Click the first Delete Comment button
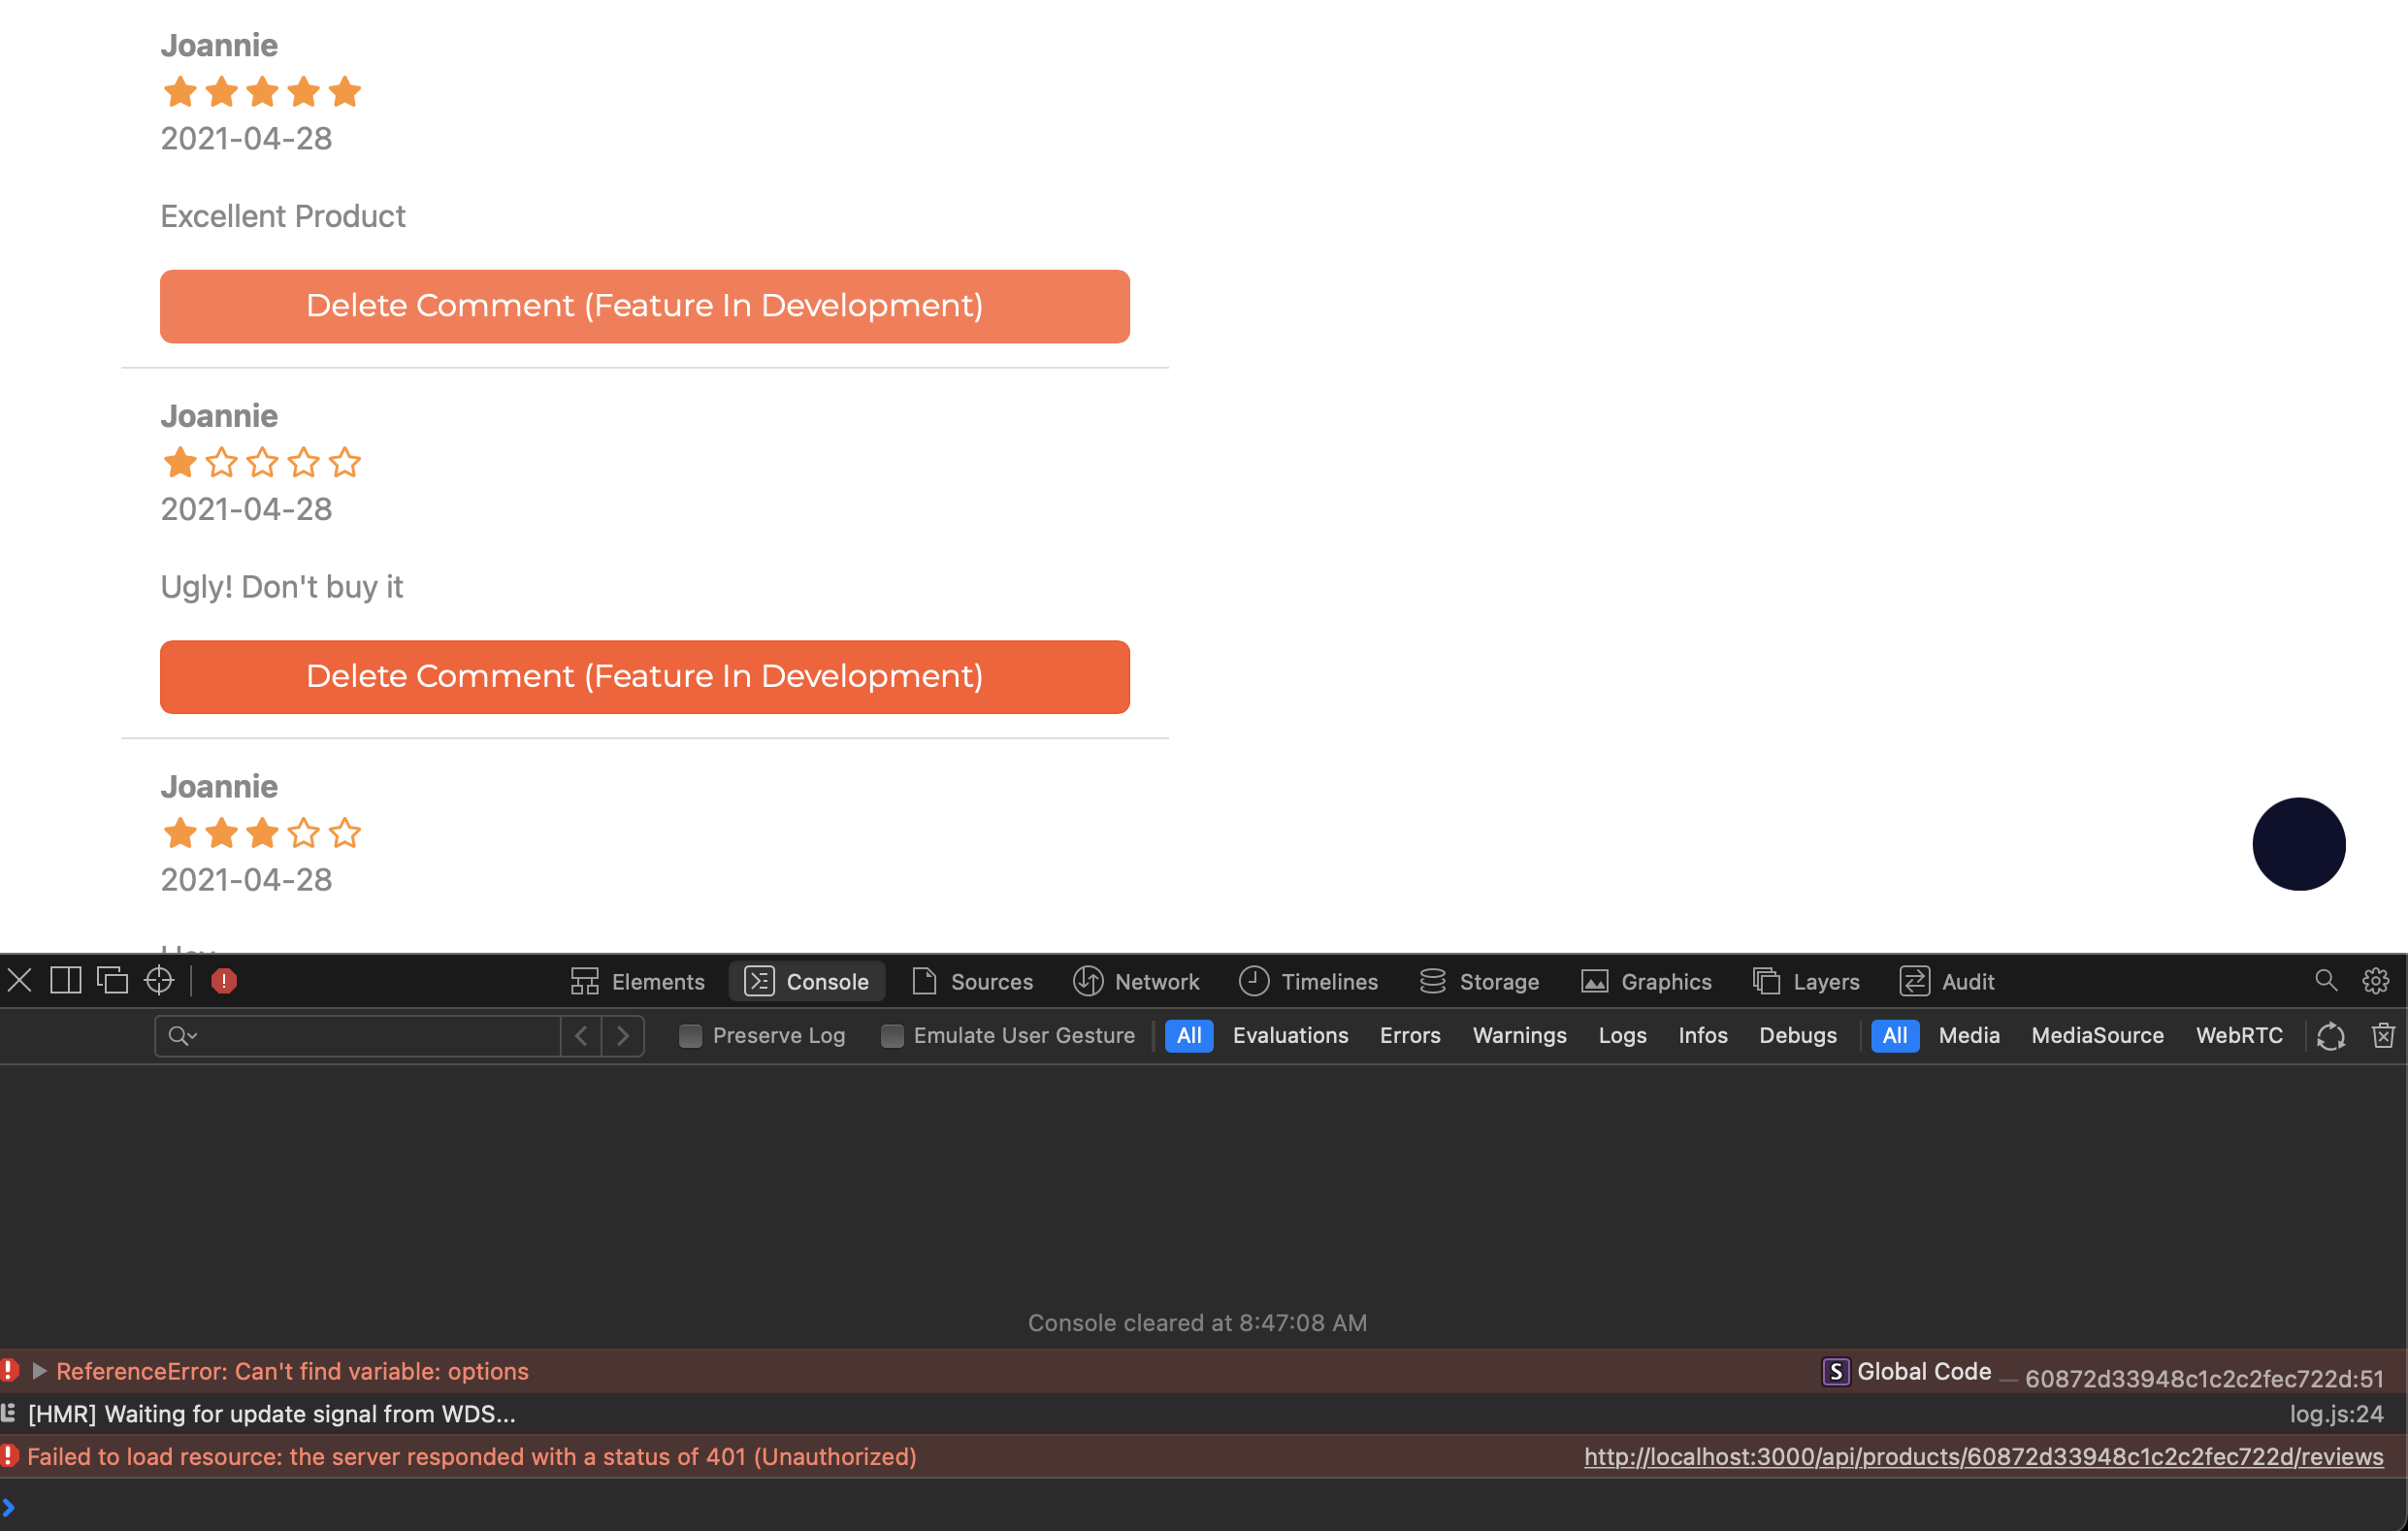The width and height of the screenshot is (2408, 1531). point(644,306)
